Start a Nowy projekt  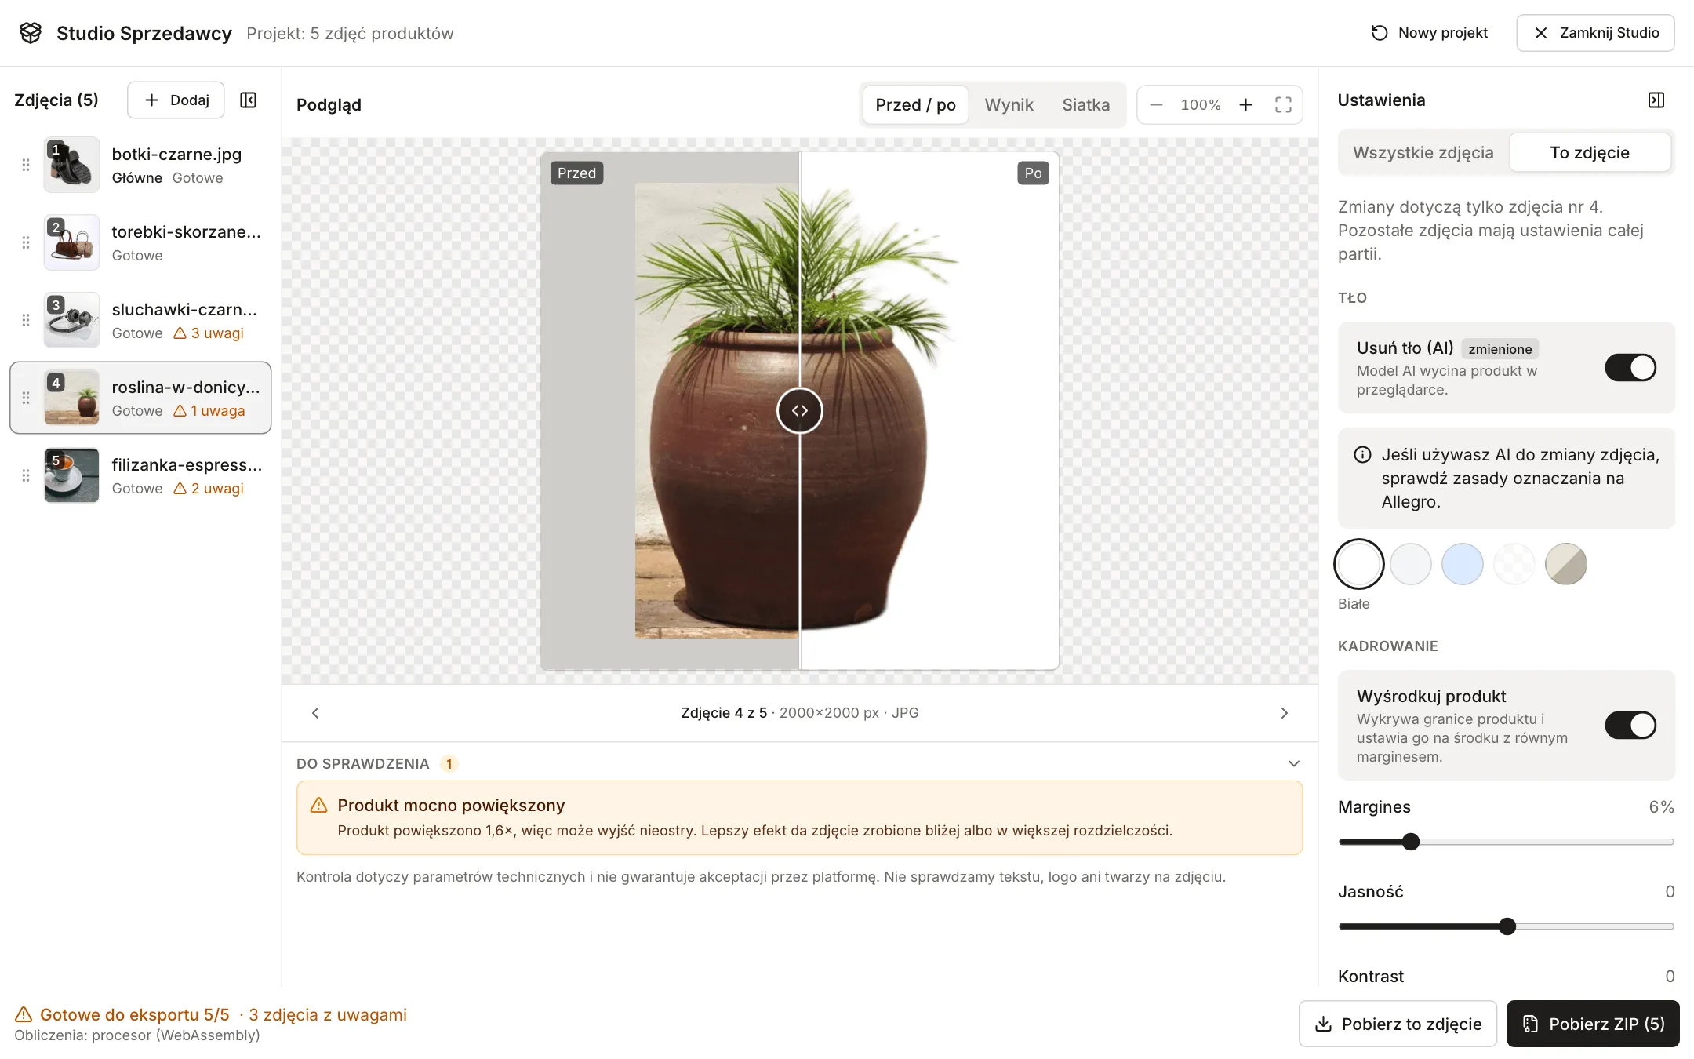coord(1429,33)
